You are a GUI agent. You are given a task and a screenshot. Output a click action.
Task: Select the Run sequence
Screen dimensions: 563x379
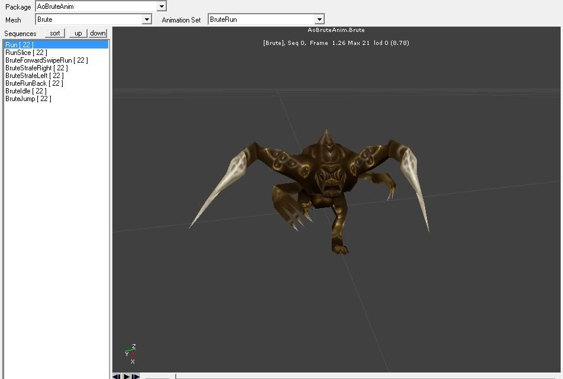pos(20,45)
